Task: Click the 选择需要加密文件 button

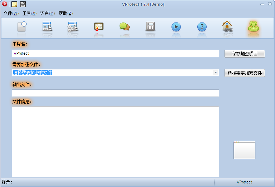Action: pyautogui.click(x=245, y=73)
